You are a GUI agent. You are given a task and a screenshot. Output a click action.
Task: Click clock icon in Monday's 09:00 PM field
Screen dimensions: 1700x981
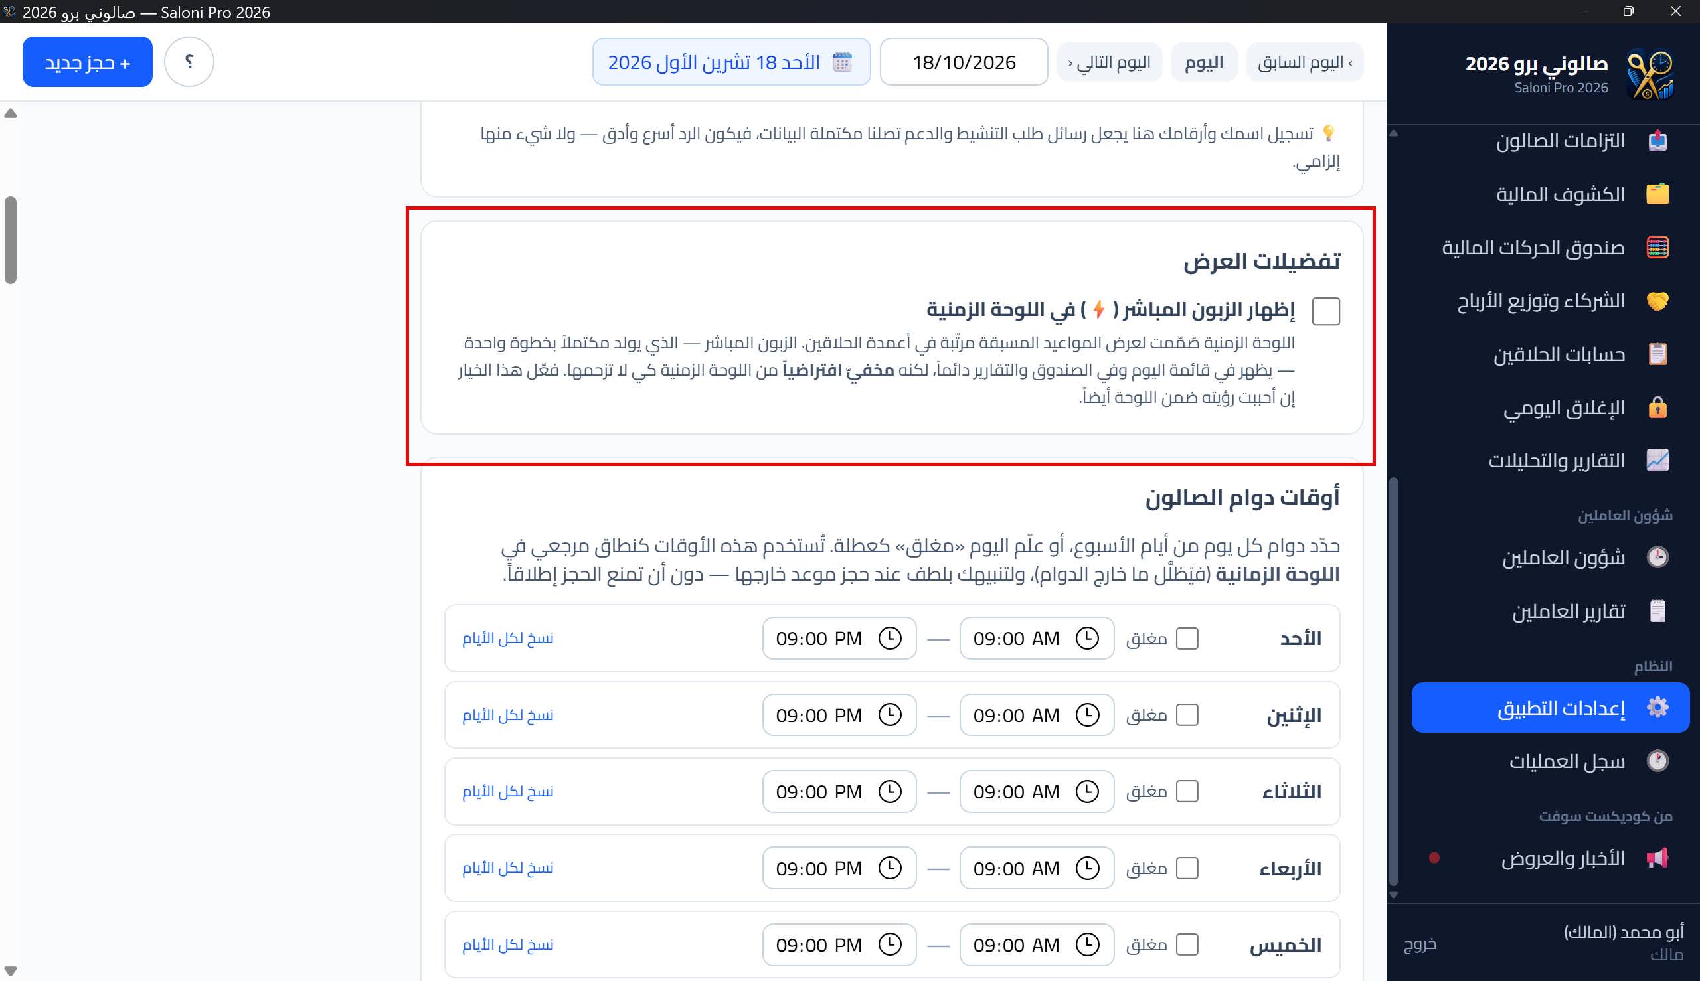(x=890, y=715)
